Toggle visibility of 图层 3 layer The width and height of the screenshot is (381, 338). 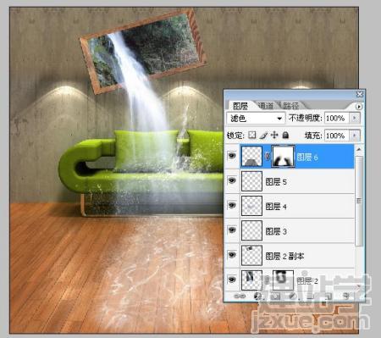(232, 230)
